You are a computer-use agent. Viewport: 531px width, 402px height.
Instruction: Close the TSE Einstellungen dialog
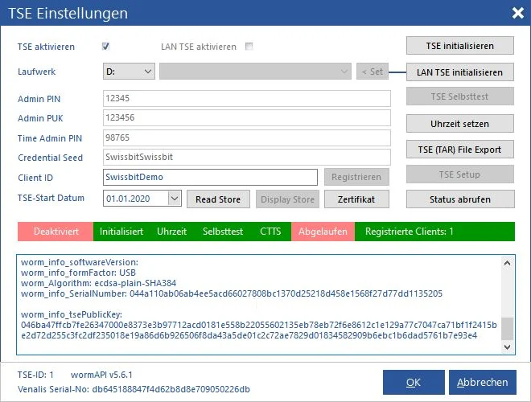click(518, 13)
